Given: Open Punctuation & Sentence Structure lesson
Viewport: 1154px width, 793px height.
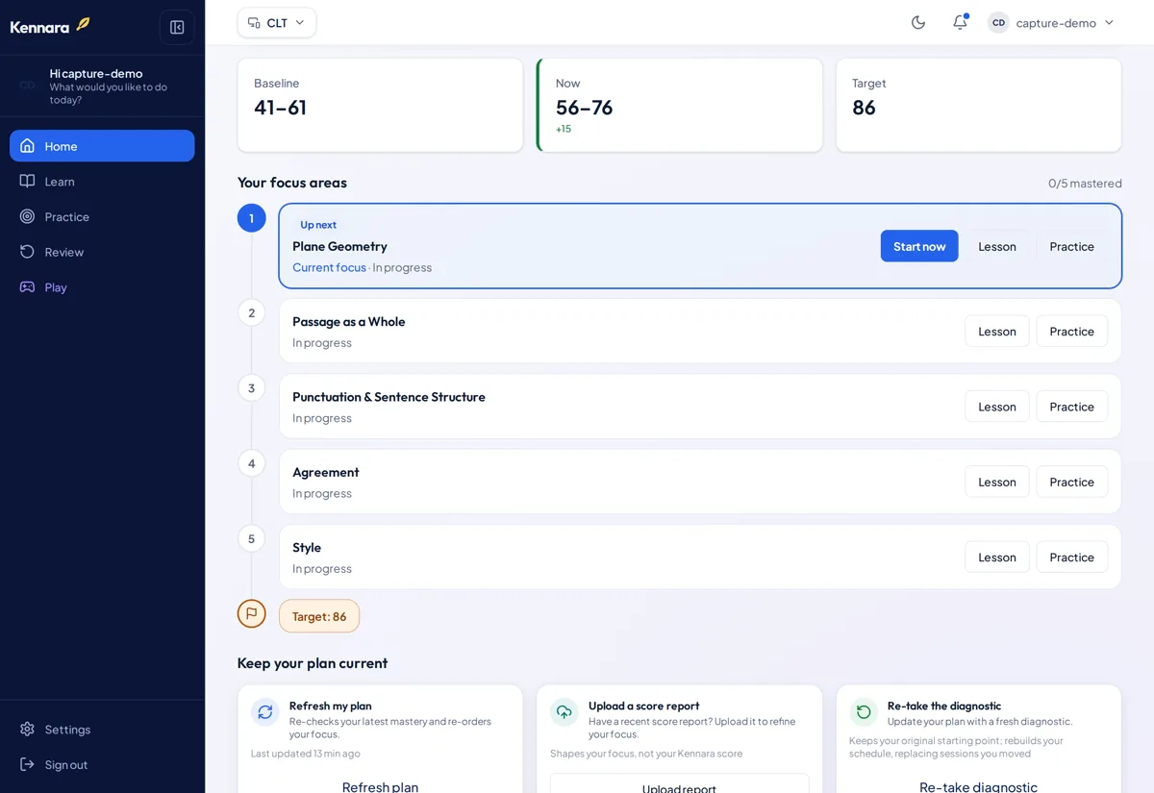Looking at the screenshot, I should (997, 407).
